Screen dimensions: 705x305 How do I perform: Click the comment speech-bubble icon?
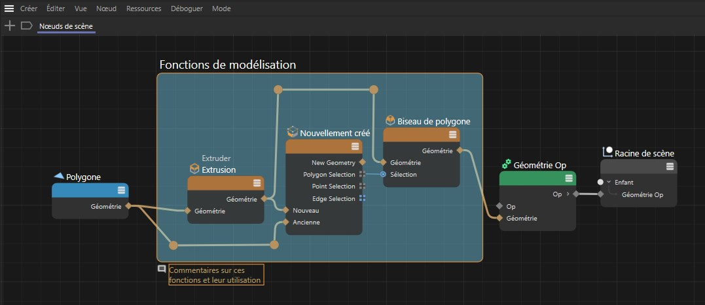[x=162, y=268]
